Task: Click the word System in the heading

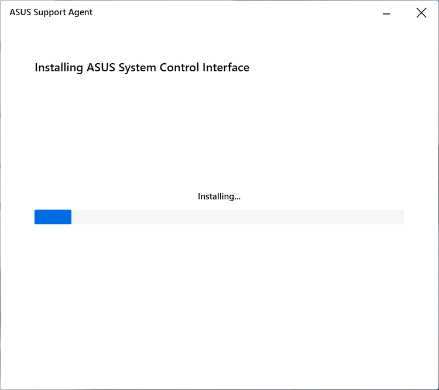Action: coord(137,68)
